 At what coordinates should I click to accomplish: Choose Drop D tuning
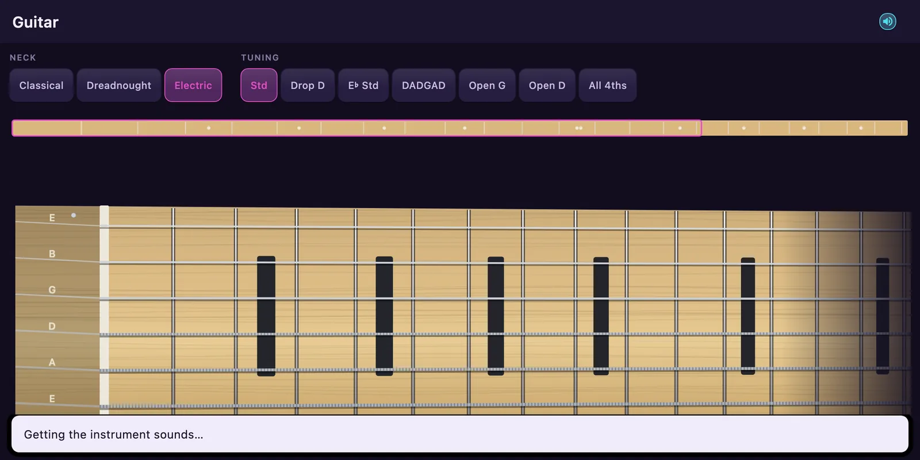(x=308, y=85)
